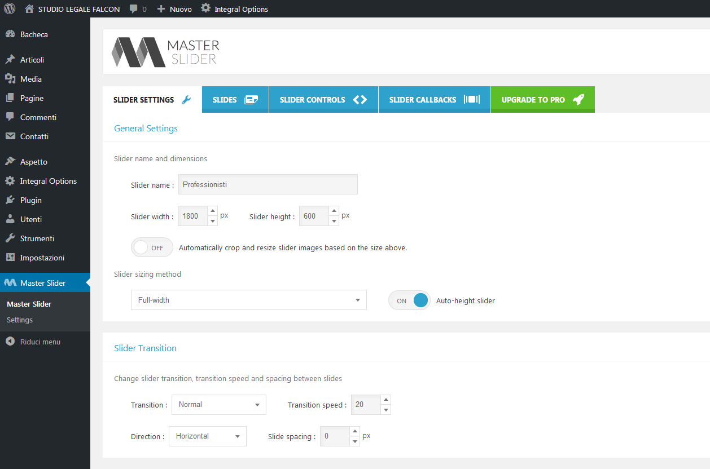Decrease Slide spacing with down arrow

355,441
